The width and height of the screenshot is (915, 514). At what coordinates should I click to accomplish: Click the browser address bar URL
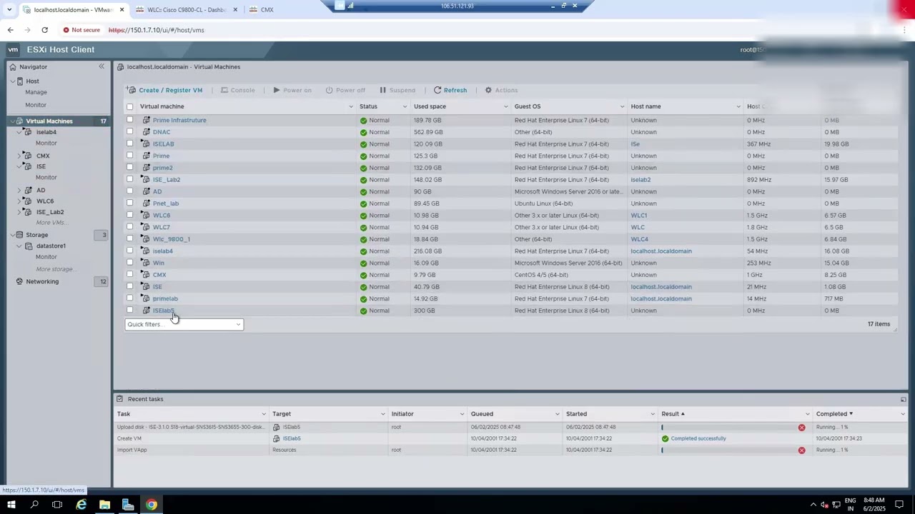click(x=156, y=30)
